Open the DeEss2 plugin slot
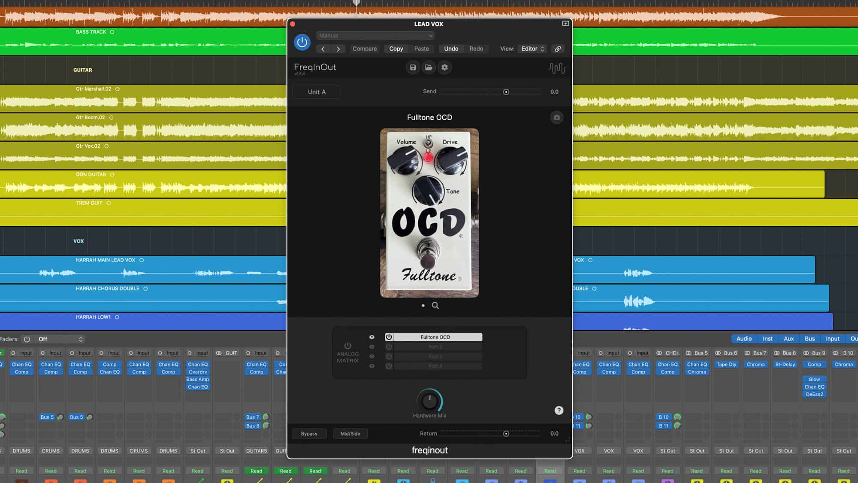The height and width of the screenshot is (483, 858). click(x=814, y=394)
